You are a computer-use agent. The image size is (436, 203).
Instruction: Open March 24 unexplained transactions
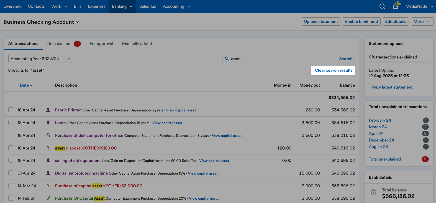click(378, 127)
